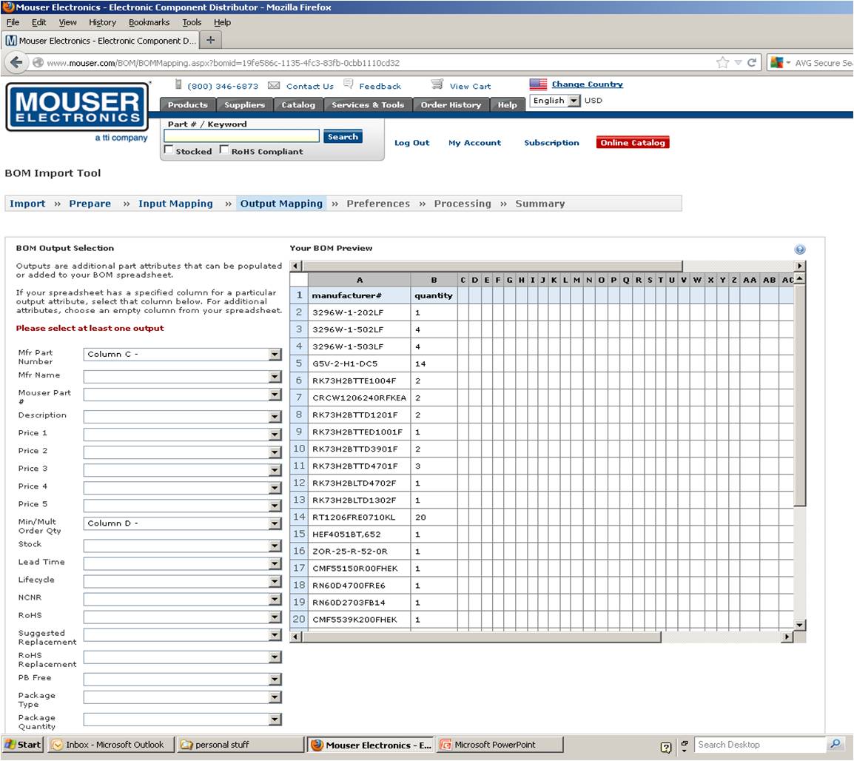Open the Products menu tab
This screenshot has width=854, height=761.
(188, 104)
